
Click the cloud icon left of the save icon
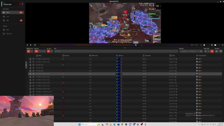201,45
